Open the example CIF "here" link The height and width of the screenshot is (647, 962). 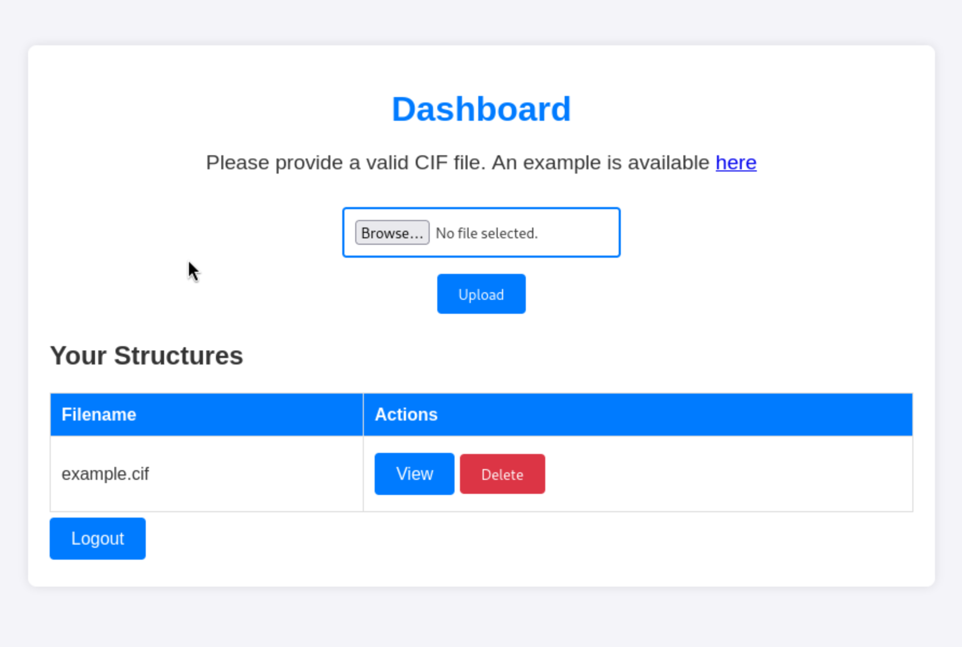click(736, 163)
